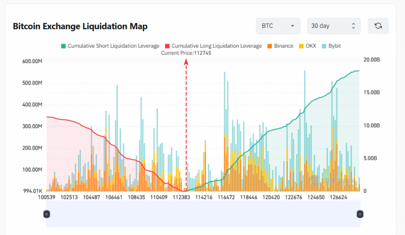Click right handle of the range slider
This screenshot has height=235, width=405.
tap(360, 214)
